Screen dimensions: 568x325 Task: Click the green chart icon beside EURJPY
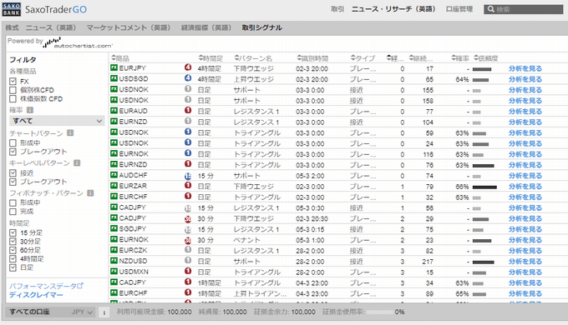[x=114, y=68]
